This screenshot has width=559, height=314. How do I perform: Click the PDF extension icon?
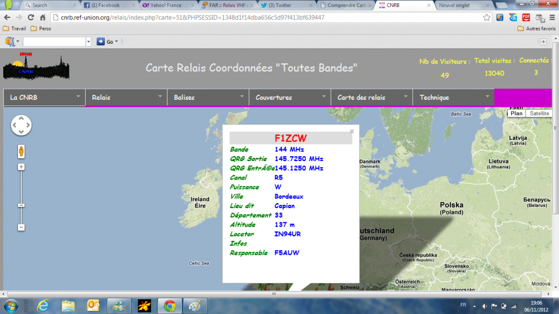[x=526, y=17]
